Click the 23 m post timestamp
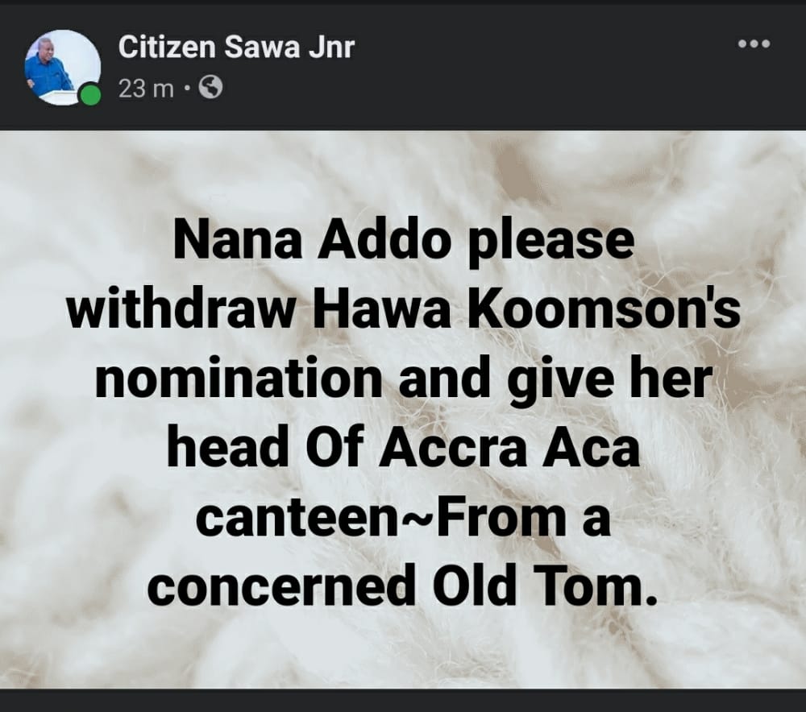 click(x=146, y=89)
